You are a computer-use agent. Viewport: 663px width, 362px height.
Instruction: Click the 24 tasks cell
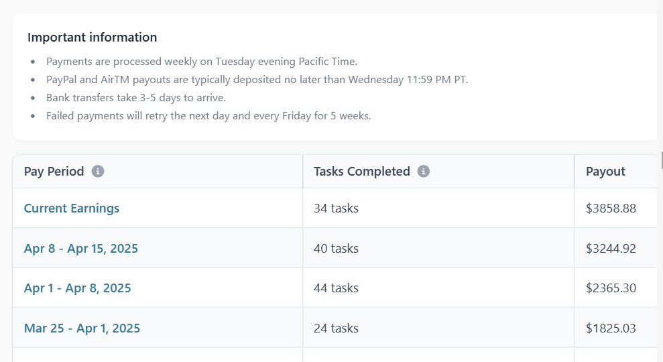(336, 328)
